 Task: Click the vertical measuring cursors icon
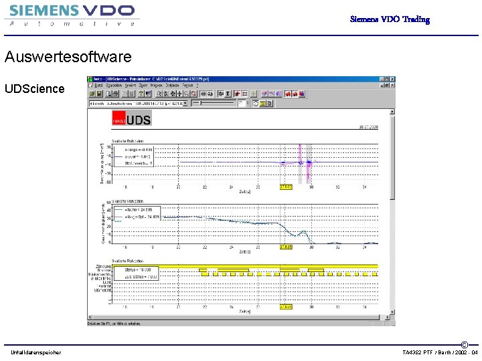204,94
